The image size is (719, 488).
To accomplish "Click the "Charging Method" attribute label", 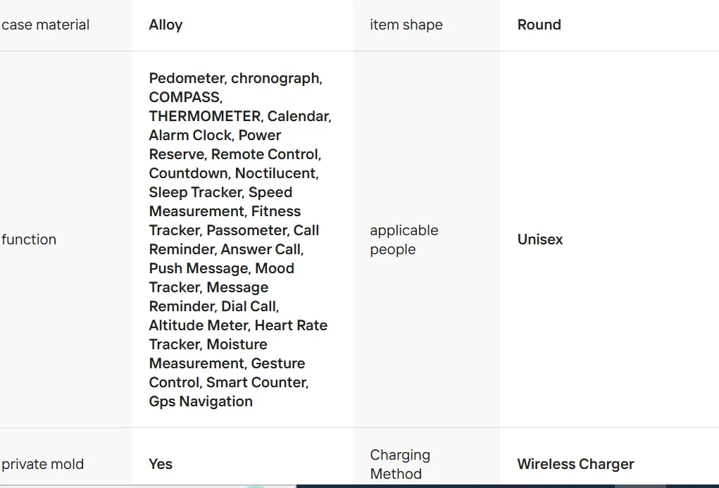I will [399, 464].
